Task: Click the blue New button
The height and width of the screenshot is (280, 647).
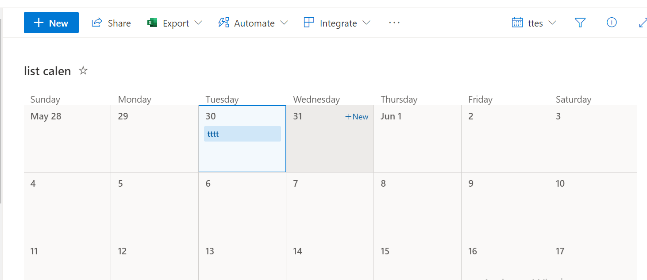Action: [51, 23]
